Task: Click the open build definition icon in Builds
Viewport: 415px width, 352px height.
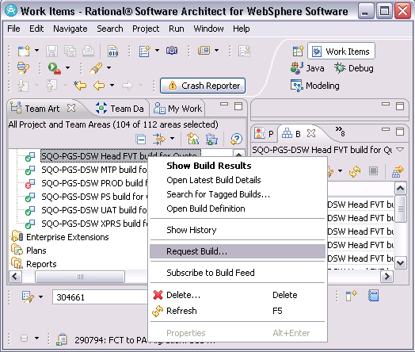Action: (x=398, y=171)
